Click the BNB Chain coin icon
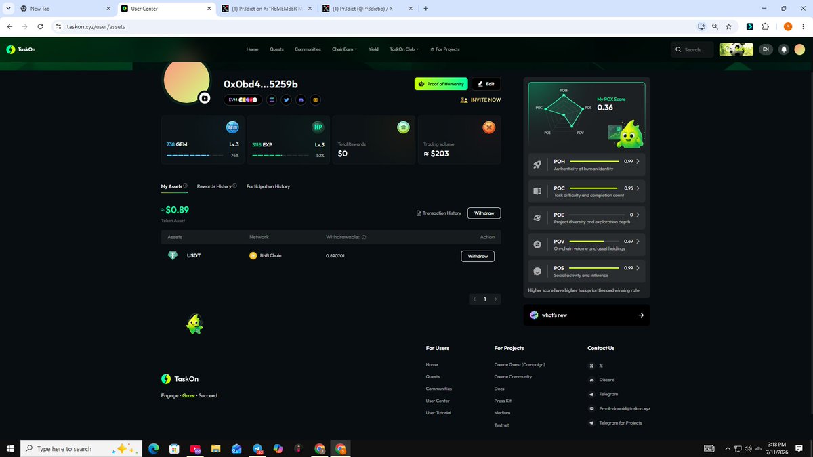 click(x=253, y=255)
